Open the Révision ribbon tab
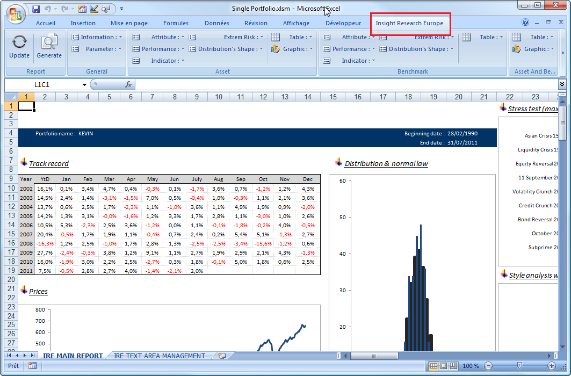The height and width of the screenshot is (376, 571). 256,23
